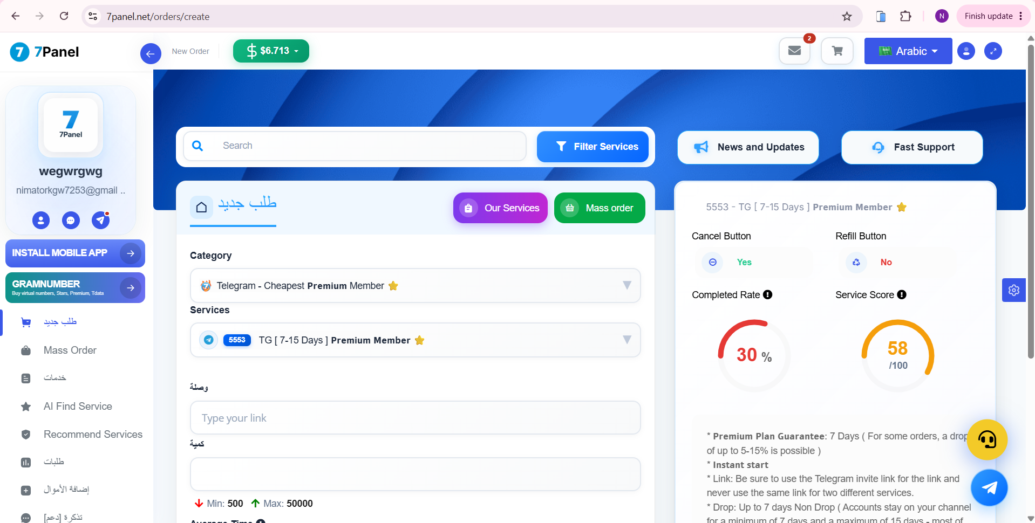Open the Arabic language dropdown
Viewport: 1035px width, 523px height.
(908, 51)
